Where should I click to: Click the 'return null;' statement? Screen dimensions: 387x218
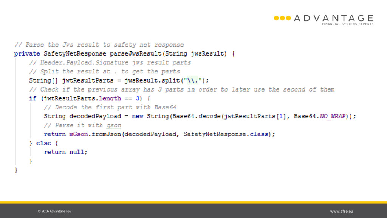66,152
